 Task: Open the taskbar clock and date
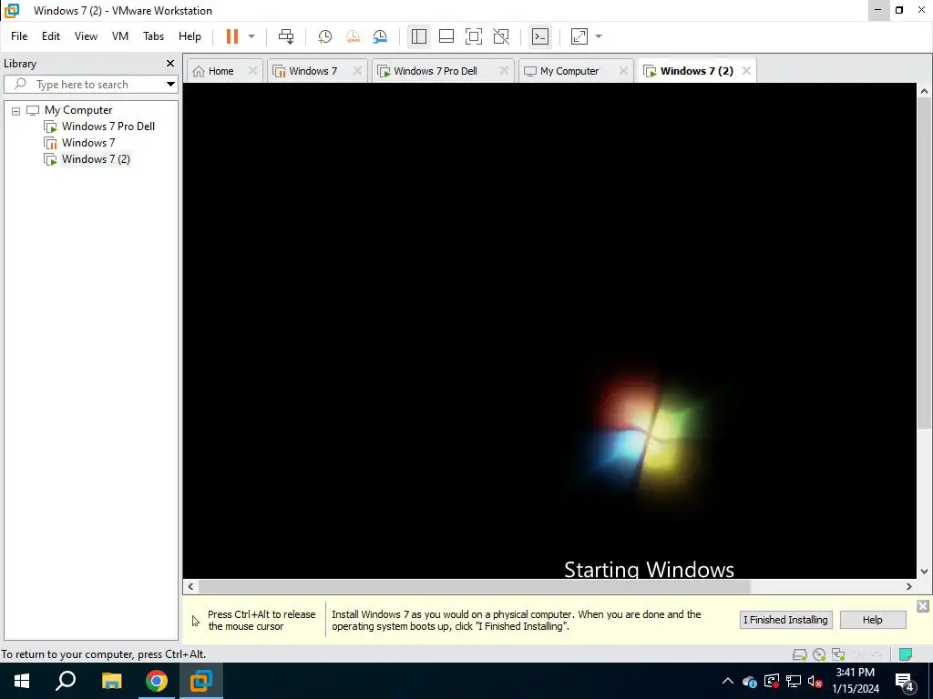coord(856,681)
